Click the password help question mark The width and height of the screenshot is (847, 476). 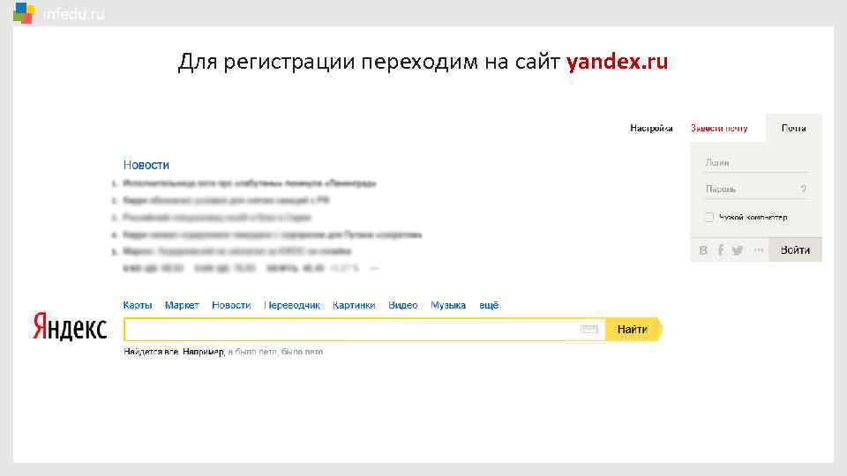pos(803,189)
